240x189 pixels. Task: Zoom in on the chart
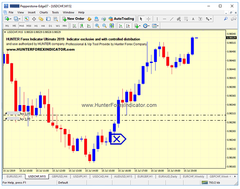tap(97, 26)
